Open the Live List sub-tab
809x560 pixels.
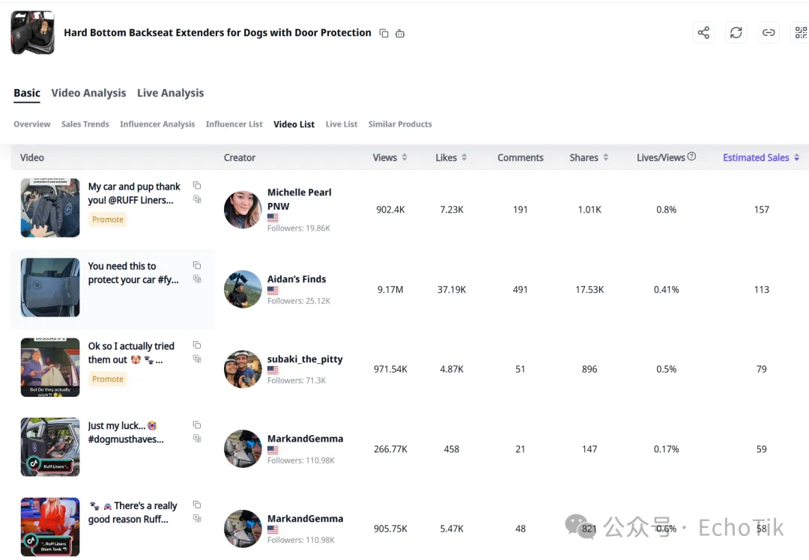point(342,124)
